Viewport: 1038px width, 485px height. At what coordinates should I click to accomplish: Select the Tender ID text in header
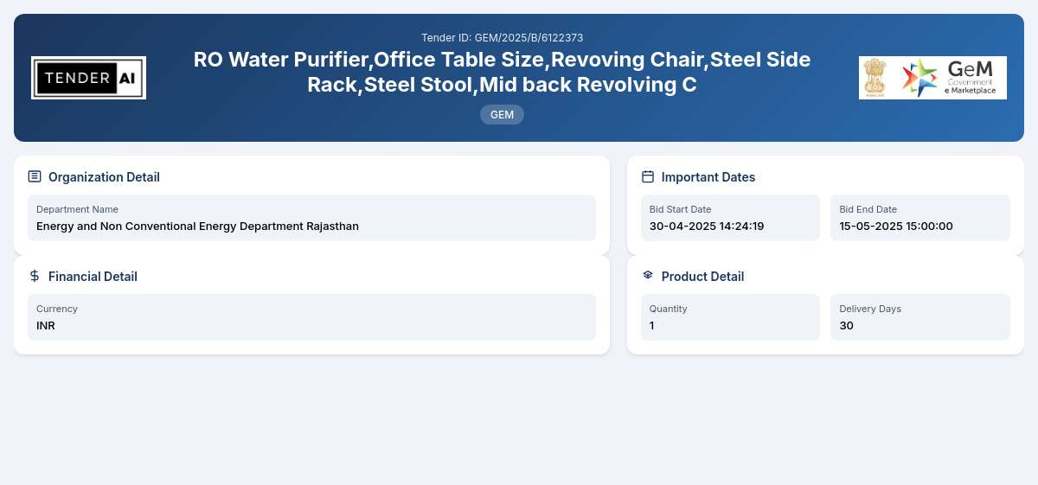(502, 37)
